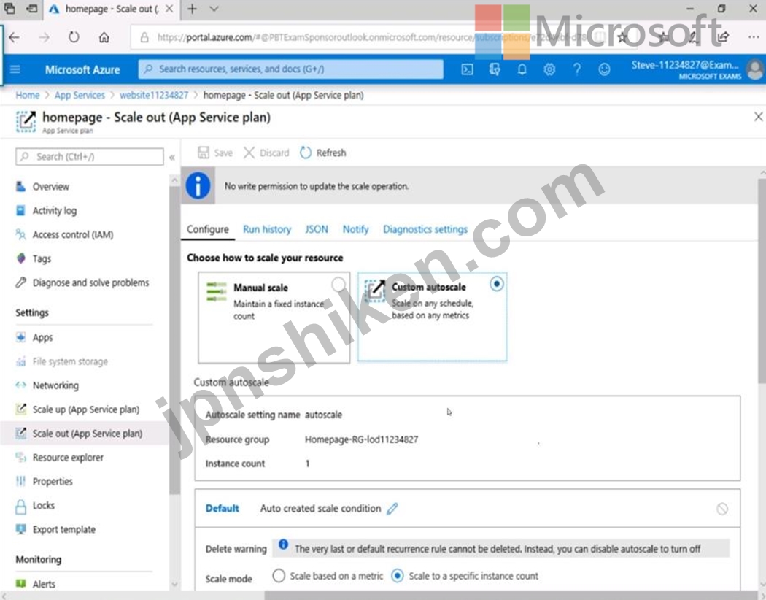The image size is (766, 600).
Task: Open the Notify tab
Action: point(355,229)
